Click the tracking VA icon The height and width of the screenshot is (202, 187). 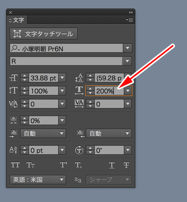pyautogui.click(x=79, y=104)
